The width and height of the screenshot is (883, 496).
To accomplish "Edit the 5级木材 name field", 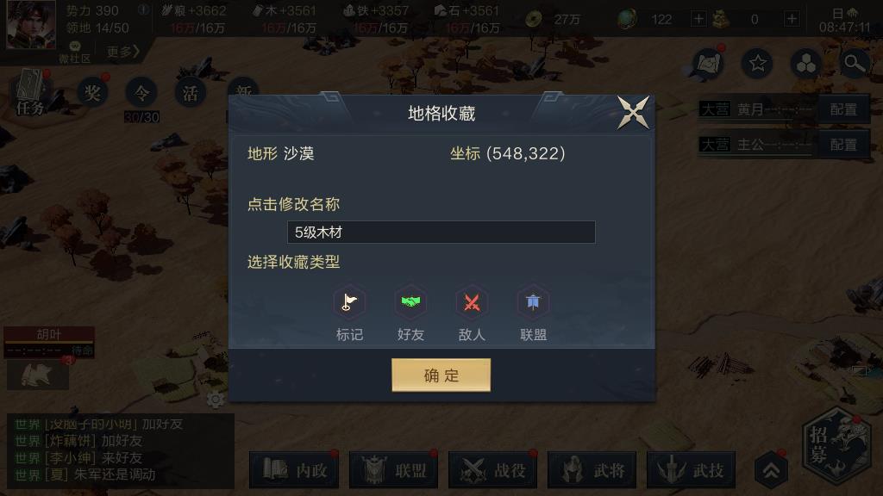I will tap(441, 232).
